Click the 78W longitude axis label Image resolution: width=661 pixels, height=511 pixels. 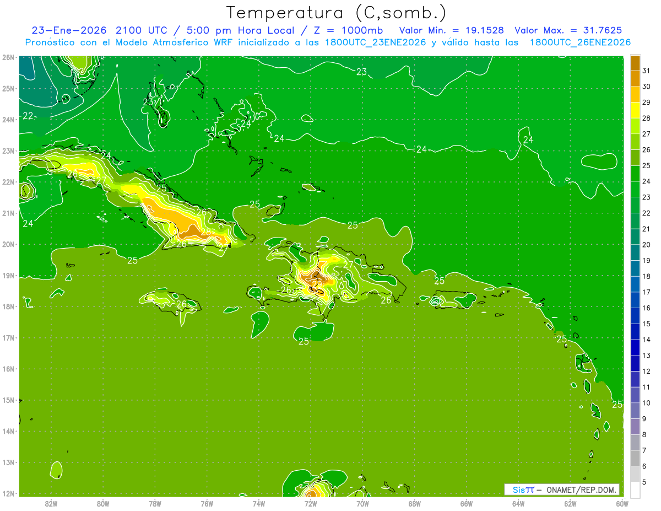point(155,503)
